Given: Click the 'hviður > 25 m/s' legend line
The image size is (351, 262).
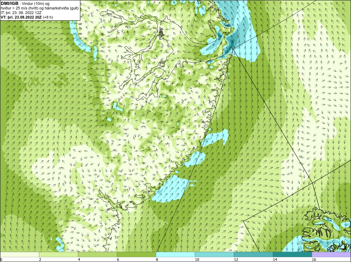Looking at the screenshot, I should point(40,8).
